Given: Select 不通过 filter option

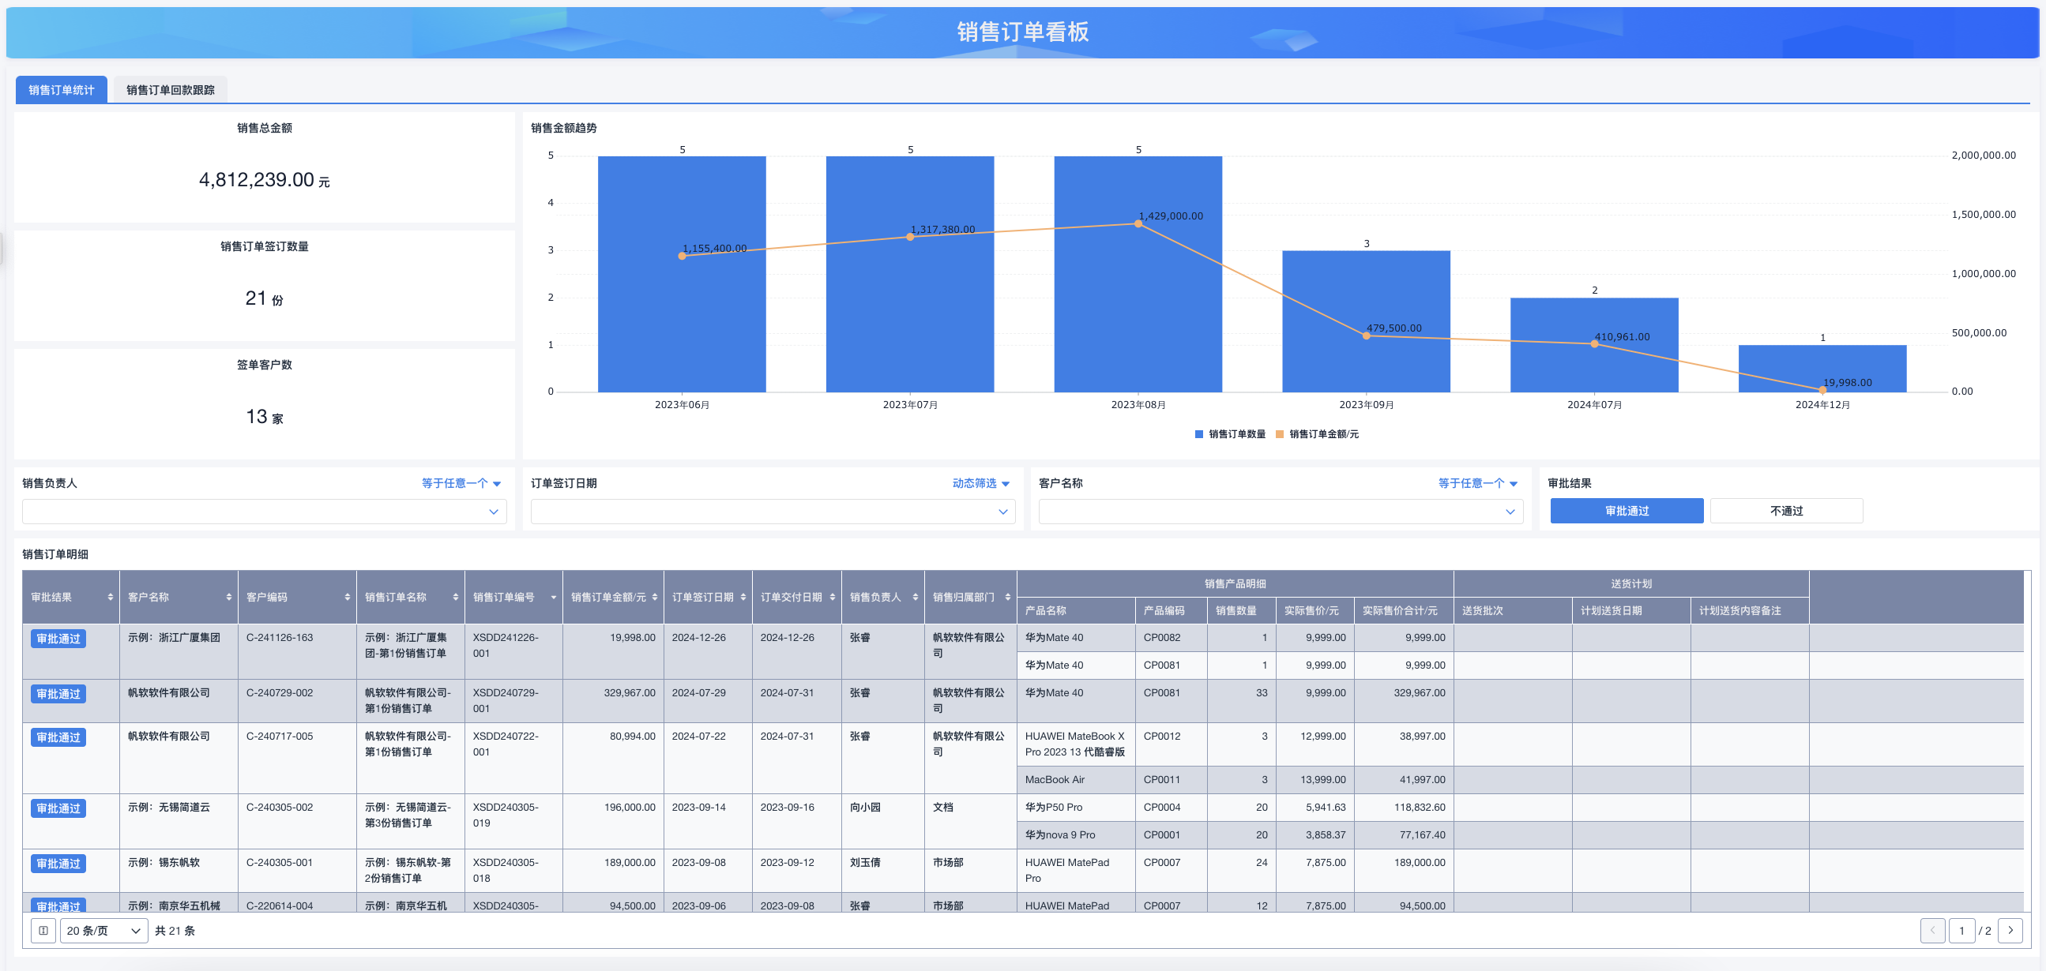Looking at the screenshot, I should click(1785, 511).
